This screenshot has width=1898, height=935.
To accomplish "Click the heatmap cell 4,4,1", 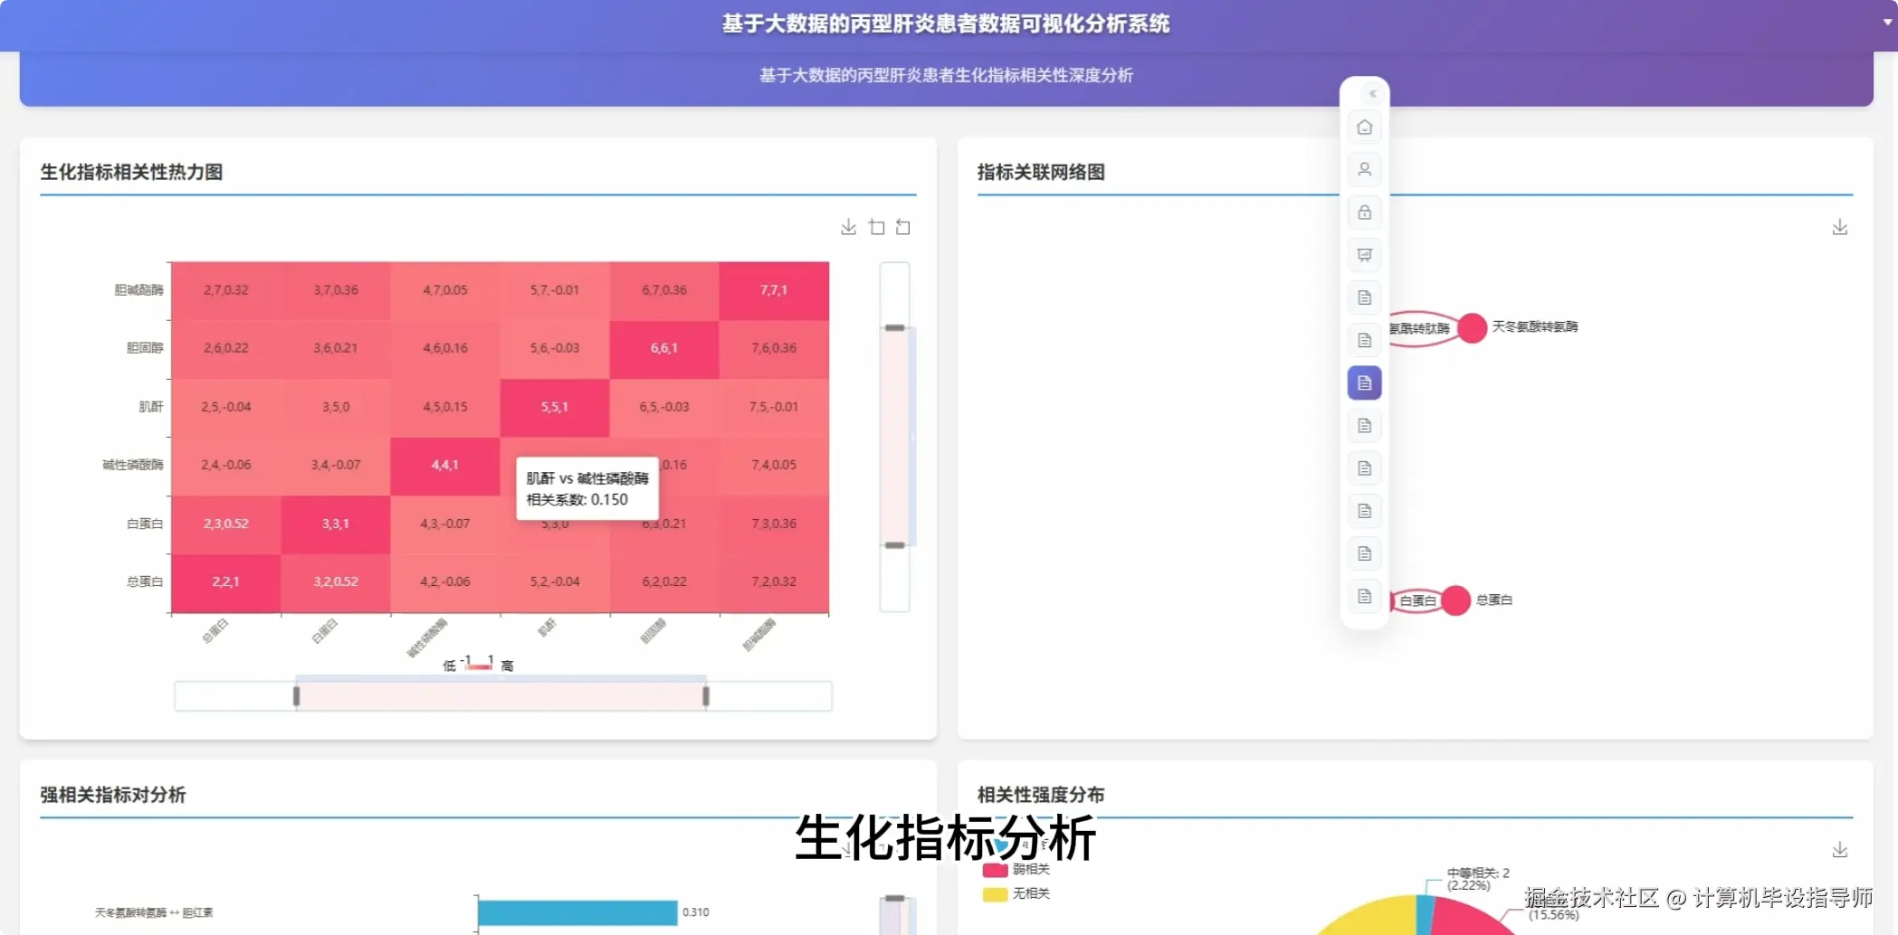I will click(x=444, y=465).
